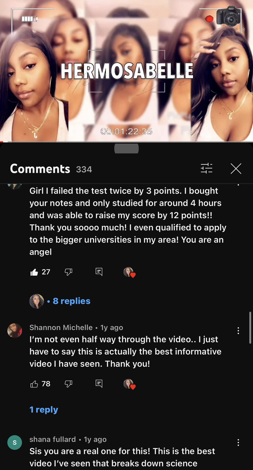Viewport: 253px width, 470px height.
Task: Tap creator heart badge on Shannon Michelle's comment
Action: 129,384
